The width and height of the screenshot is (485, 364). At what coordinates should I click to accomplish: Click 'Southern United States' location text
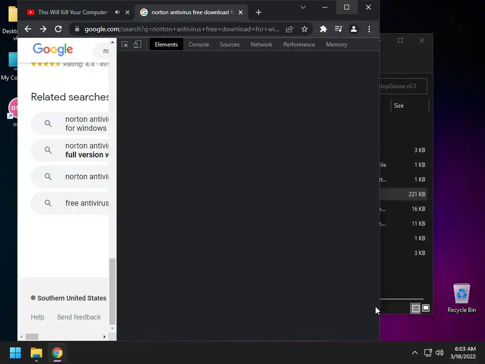[x=72, y=298]
